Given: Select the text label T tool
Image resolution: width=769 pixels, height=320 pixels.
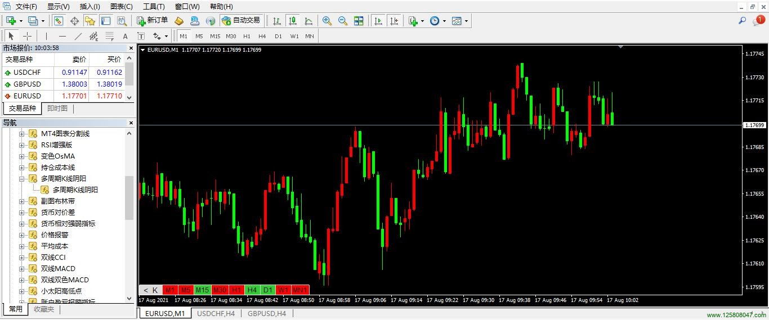Looking at the screenshot, I should click(141, 36).
